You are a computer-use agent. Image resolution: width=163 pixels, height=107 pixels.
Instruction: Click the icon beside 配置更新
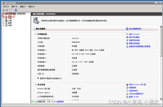pos(127,88)
